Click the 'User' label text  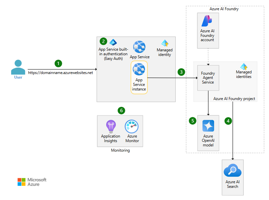(18, 77)
